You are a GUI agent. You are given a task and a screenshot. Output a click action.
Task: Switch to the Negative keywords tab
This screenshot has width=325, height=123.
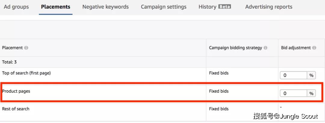pyautogui.click(x=105, y=7)
